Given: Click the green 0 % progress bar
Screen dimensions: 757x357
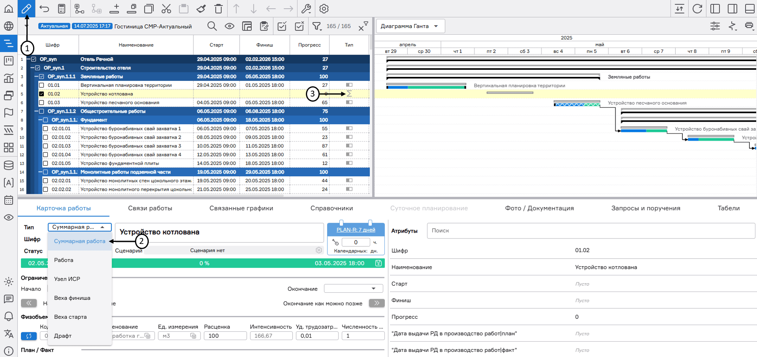Looking at the screenshot, I should [x=204, y=263].
